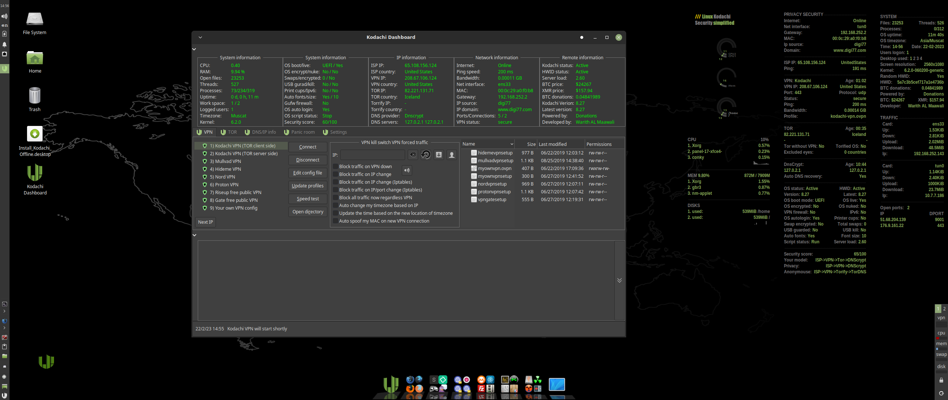
Task: Click Update profiles button
Action: (x=308, y=186)
